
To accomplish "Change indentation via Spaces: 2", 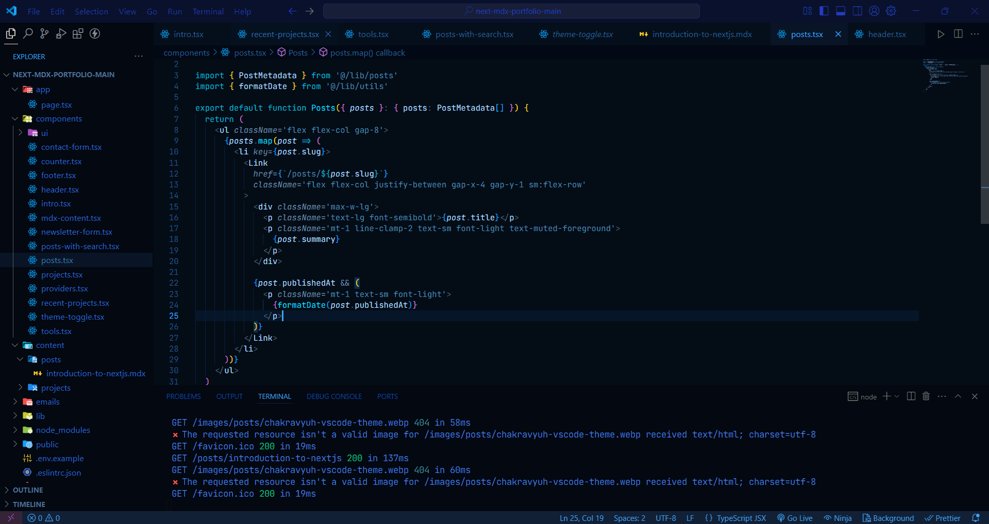I will point(629,518).
